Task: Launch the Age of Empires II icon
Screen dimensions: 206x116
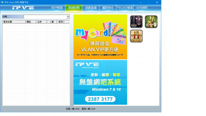Action: pos(136,36)
